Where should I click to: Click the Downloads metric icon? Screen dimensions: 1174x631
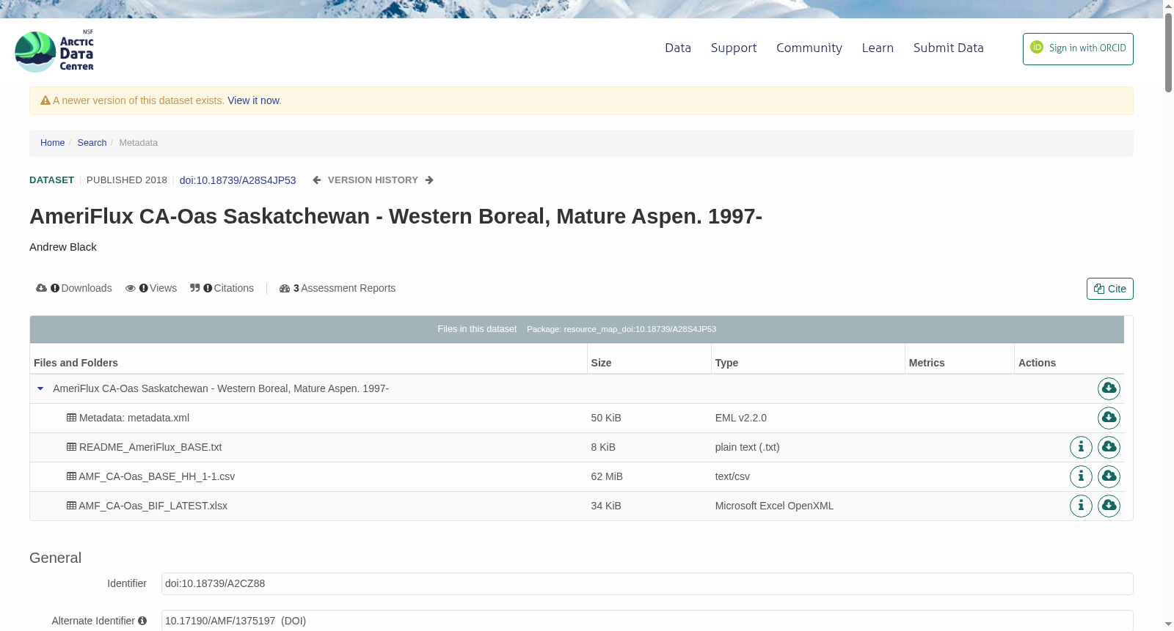pos(41,288)
